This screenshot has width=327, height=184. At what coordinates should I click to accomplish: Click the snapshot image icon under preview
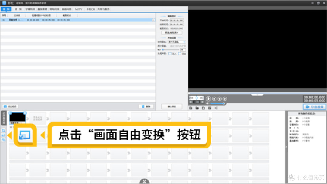tap(210, 108)
